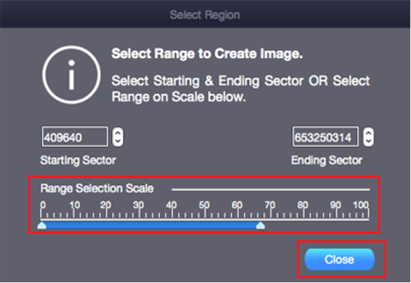Screen dimensions: 411x283
Task: Click the Range Selection Scale label
Action: (x=97, y=188)
